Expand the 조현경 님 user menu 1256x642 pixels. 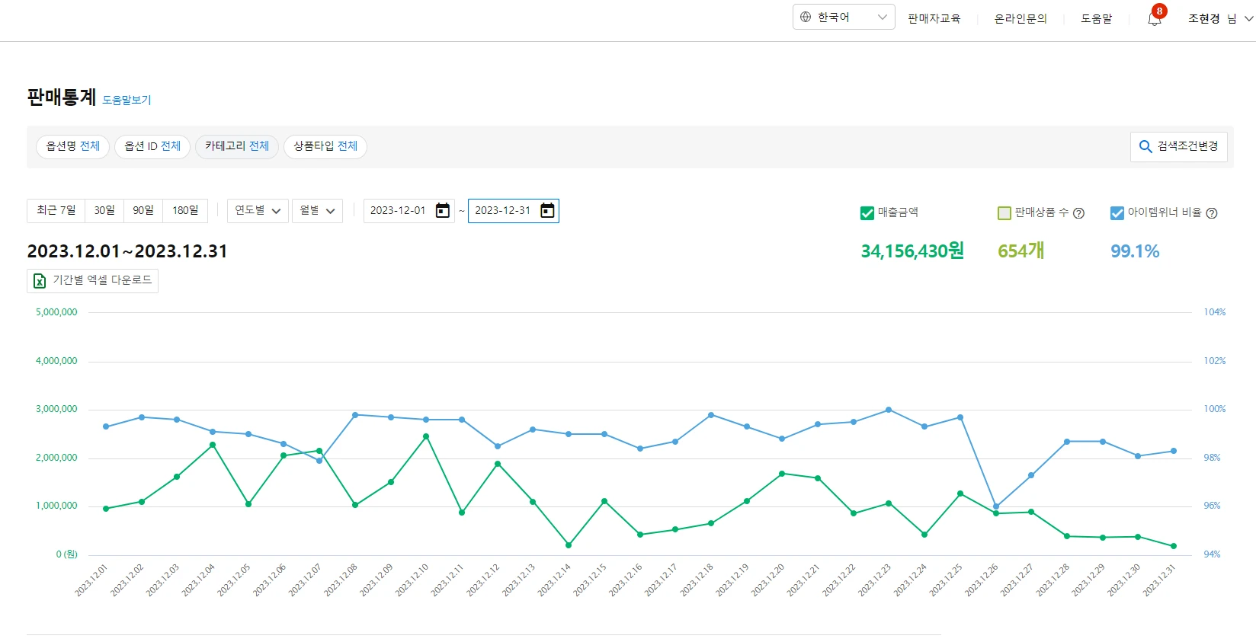tap(1248, 19)
